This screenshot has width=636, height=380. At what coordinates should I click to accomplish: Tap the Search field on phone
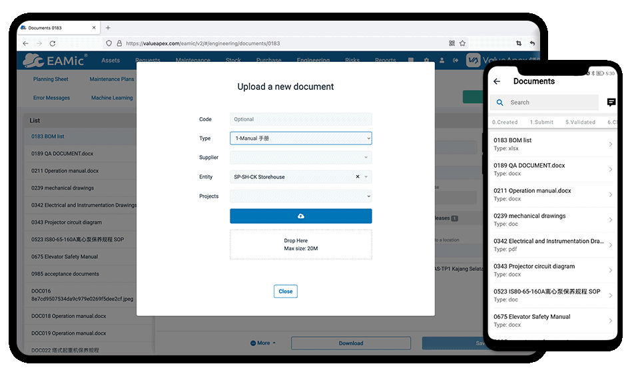[544, 102]
